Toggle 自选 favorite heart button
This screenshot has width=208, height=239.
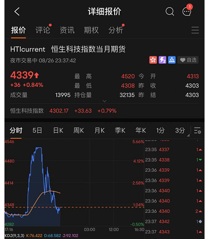click(x=188, y=60)
